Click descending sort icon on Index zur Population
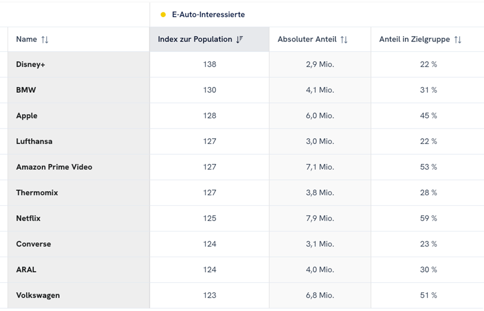Screen dimensions: 484x311 tap(240, 39)
